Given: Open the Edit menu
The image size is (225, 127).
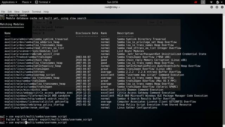Looking at the screenshot, I should pos(9,12).
